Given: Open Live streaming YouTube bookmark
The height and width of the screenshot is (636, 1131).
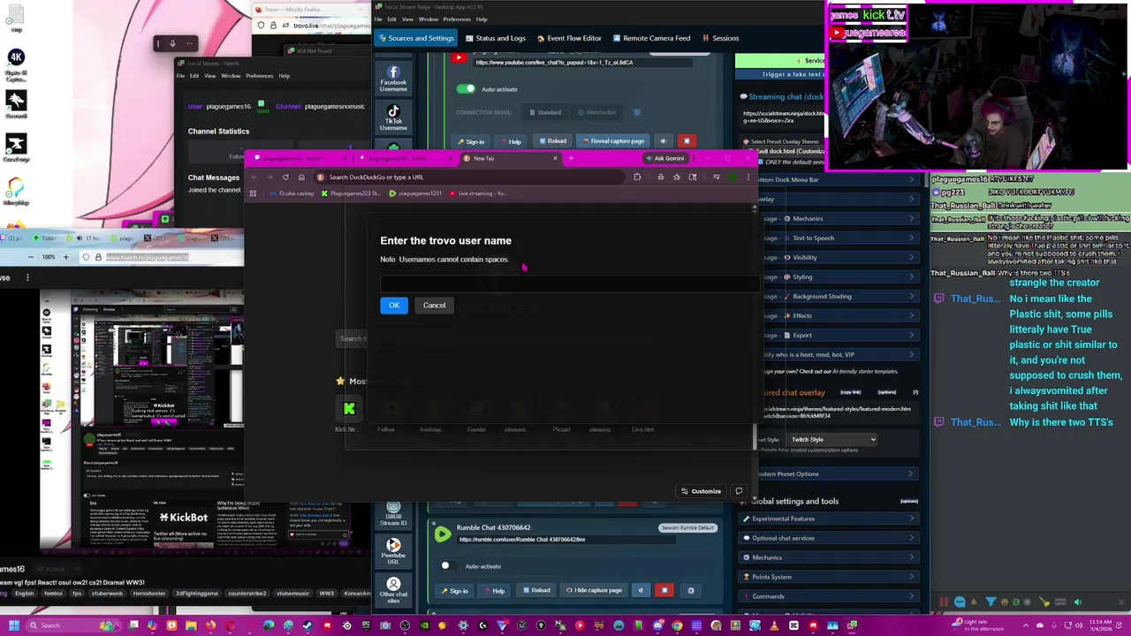Looking at the screenshot, I should (x=478, y=193).
